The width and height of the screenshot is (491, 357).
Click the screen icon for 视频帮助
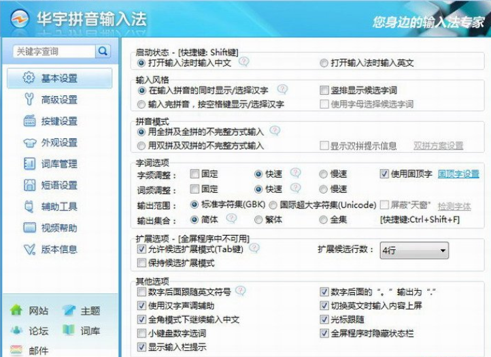pyautogui.click(x=30, y=228)
